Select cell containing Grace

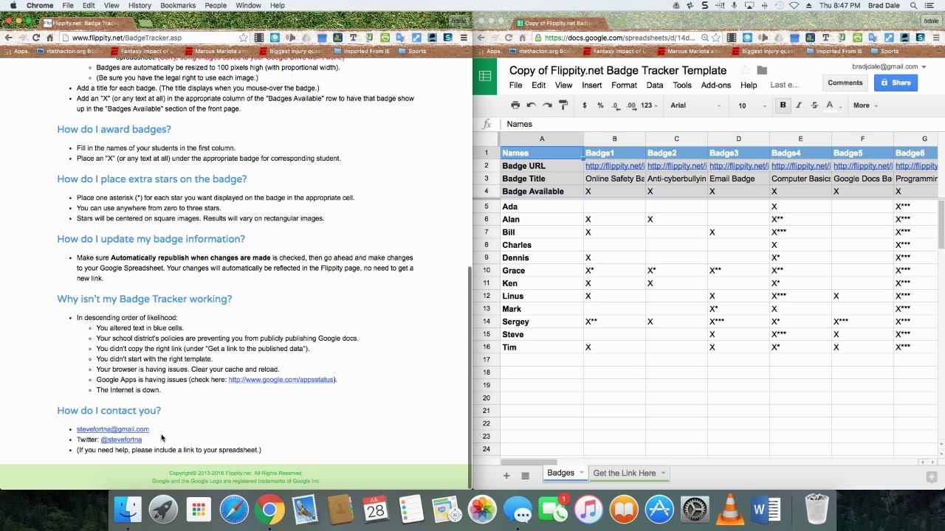pyautogui.click(x=541, y=271)
